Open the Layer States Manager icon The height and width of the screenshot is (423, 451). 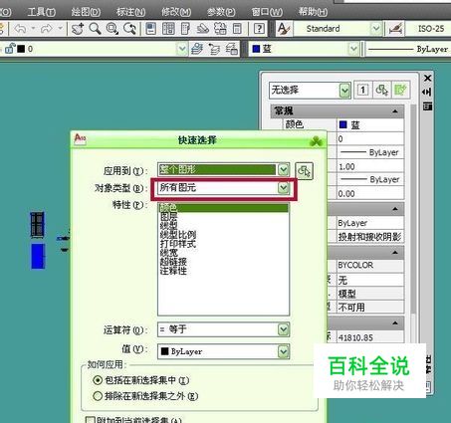click(232, 49)
